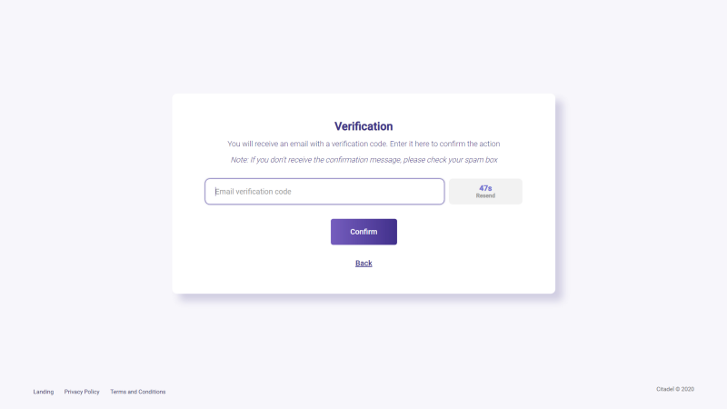The width and height of the screenshot is (727, 409).
Task: Read the terms and conditions from the footer
Action: click(138, 392)
